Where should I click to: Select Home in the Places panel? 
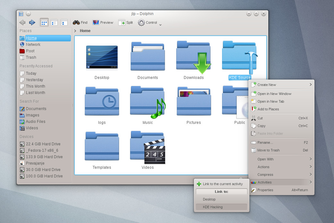point(45,38)
